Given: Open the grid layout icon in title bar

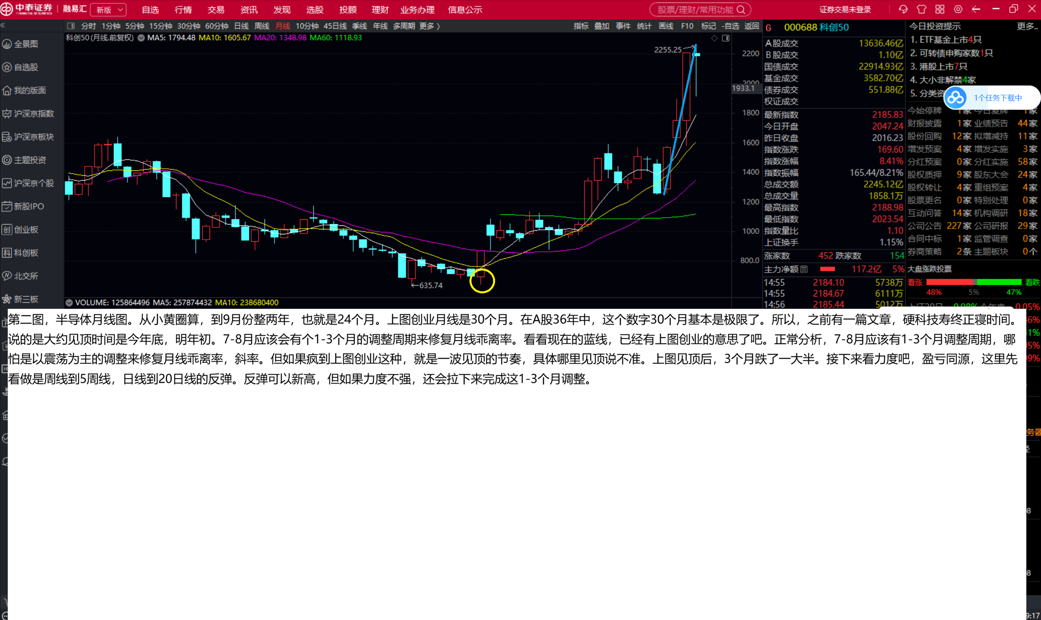Looking at the screenshot, I should click(940, 9).
